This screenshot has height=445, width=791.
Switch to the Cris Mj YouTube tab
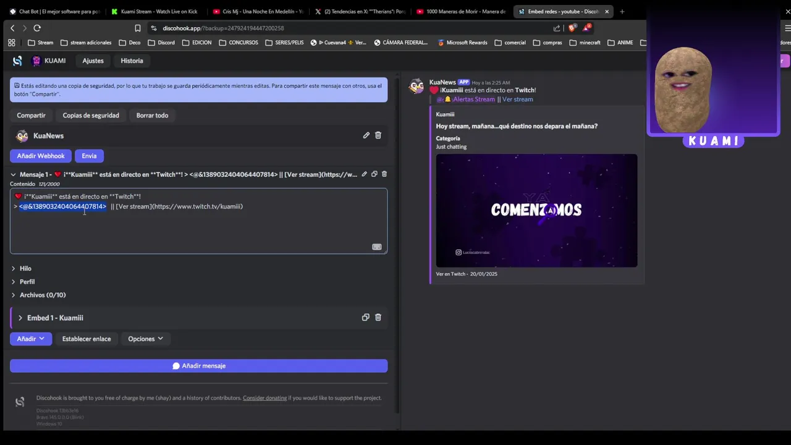pyautogui.click(x=258, y=11)
